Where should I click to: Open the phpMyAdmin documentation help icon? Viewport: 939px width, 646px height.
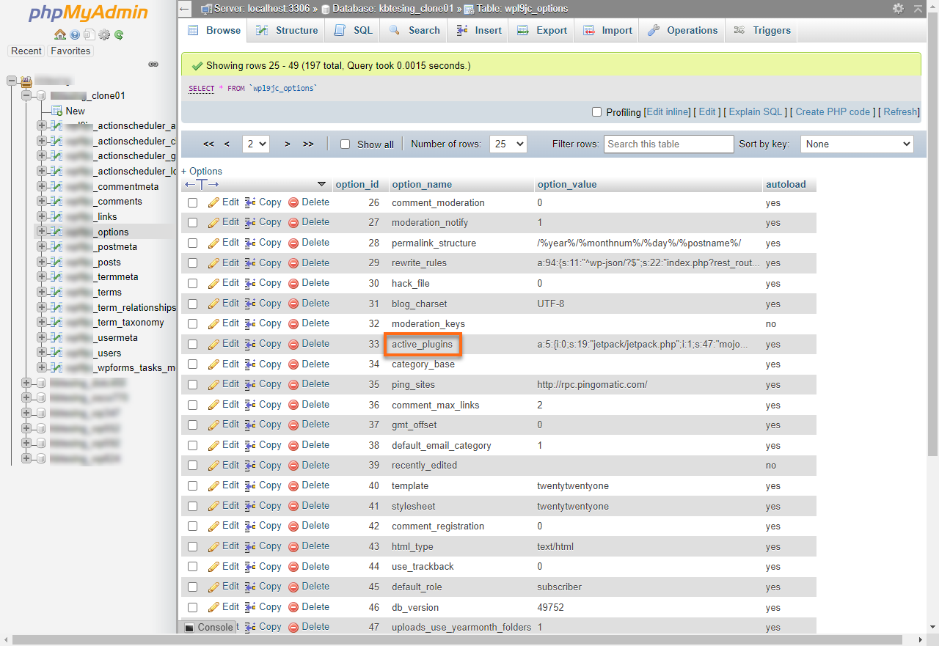pyautogui.click(x=74, y=34)
